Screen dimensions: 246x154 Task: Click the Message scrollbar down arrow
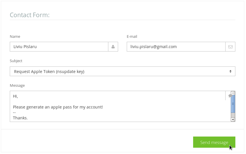(233, 119)
